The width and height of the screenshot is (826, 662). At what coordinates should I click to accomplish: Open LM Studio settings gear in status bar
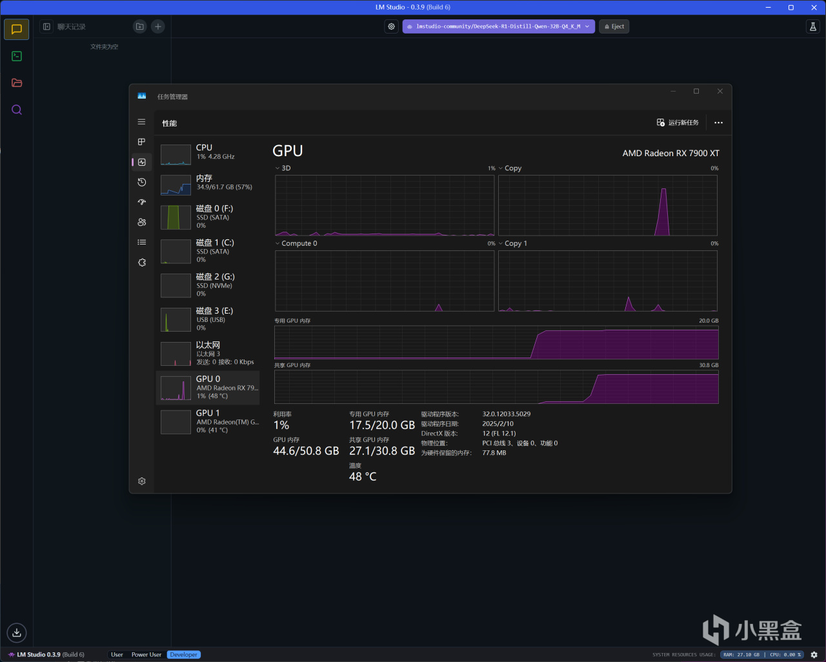pyautogui.click(x=814, y=654)
